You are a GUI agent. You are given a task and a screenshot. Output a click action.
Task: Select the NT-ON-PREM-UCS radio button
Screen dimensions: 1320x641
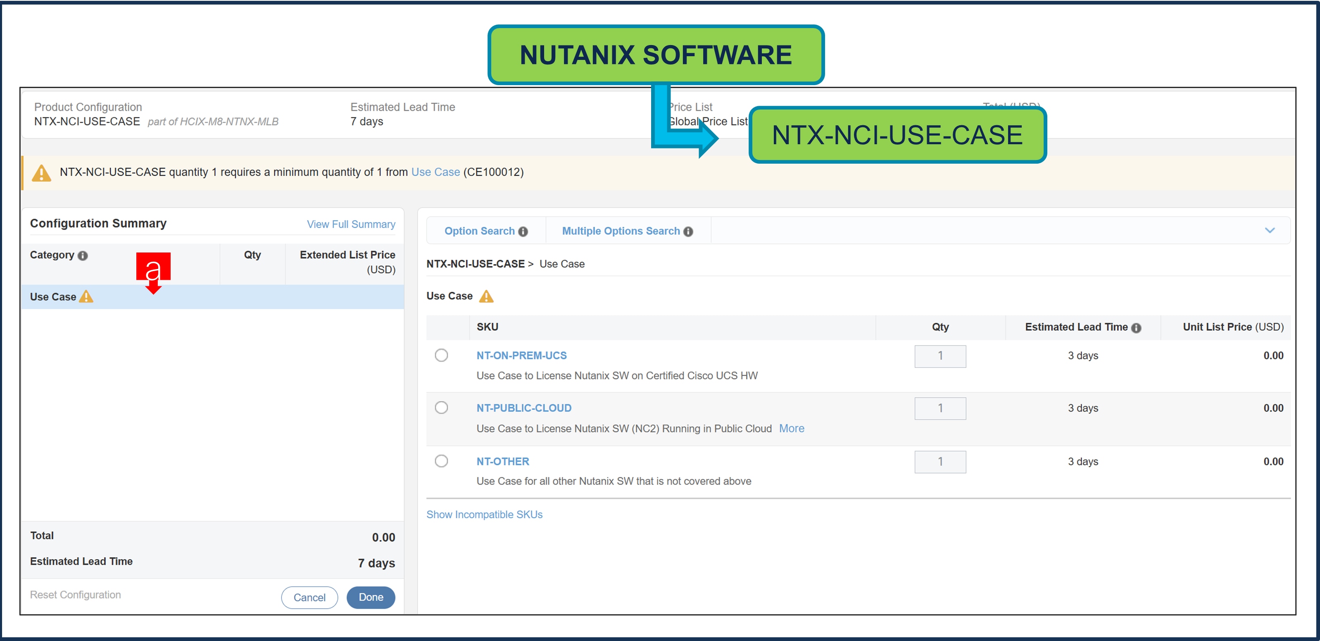click(441, 355)
